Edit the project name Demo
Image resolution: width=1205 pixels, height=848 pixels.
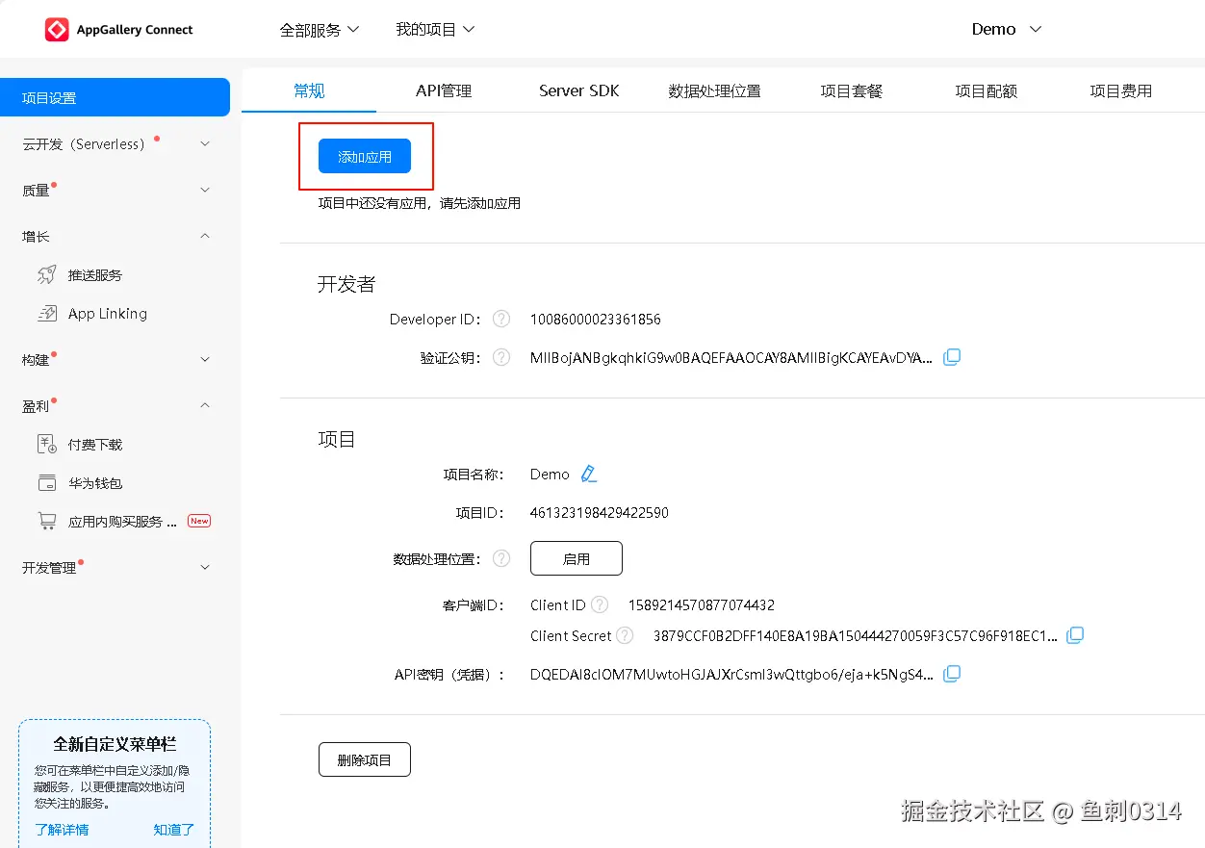(589, 475)
